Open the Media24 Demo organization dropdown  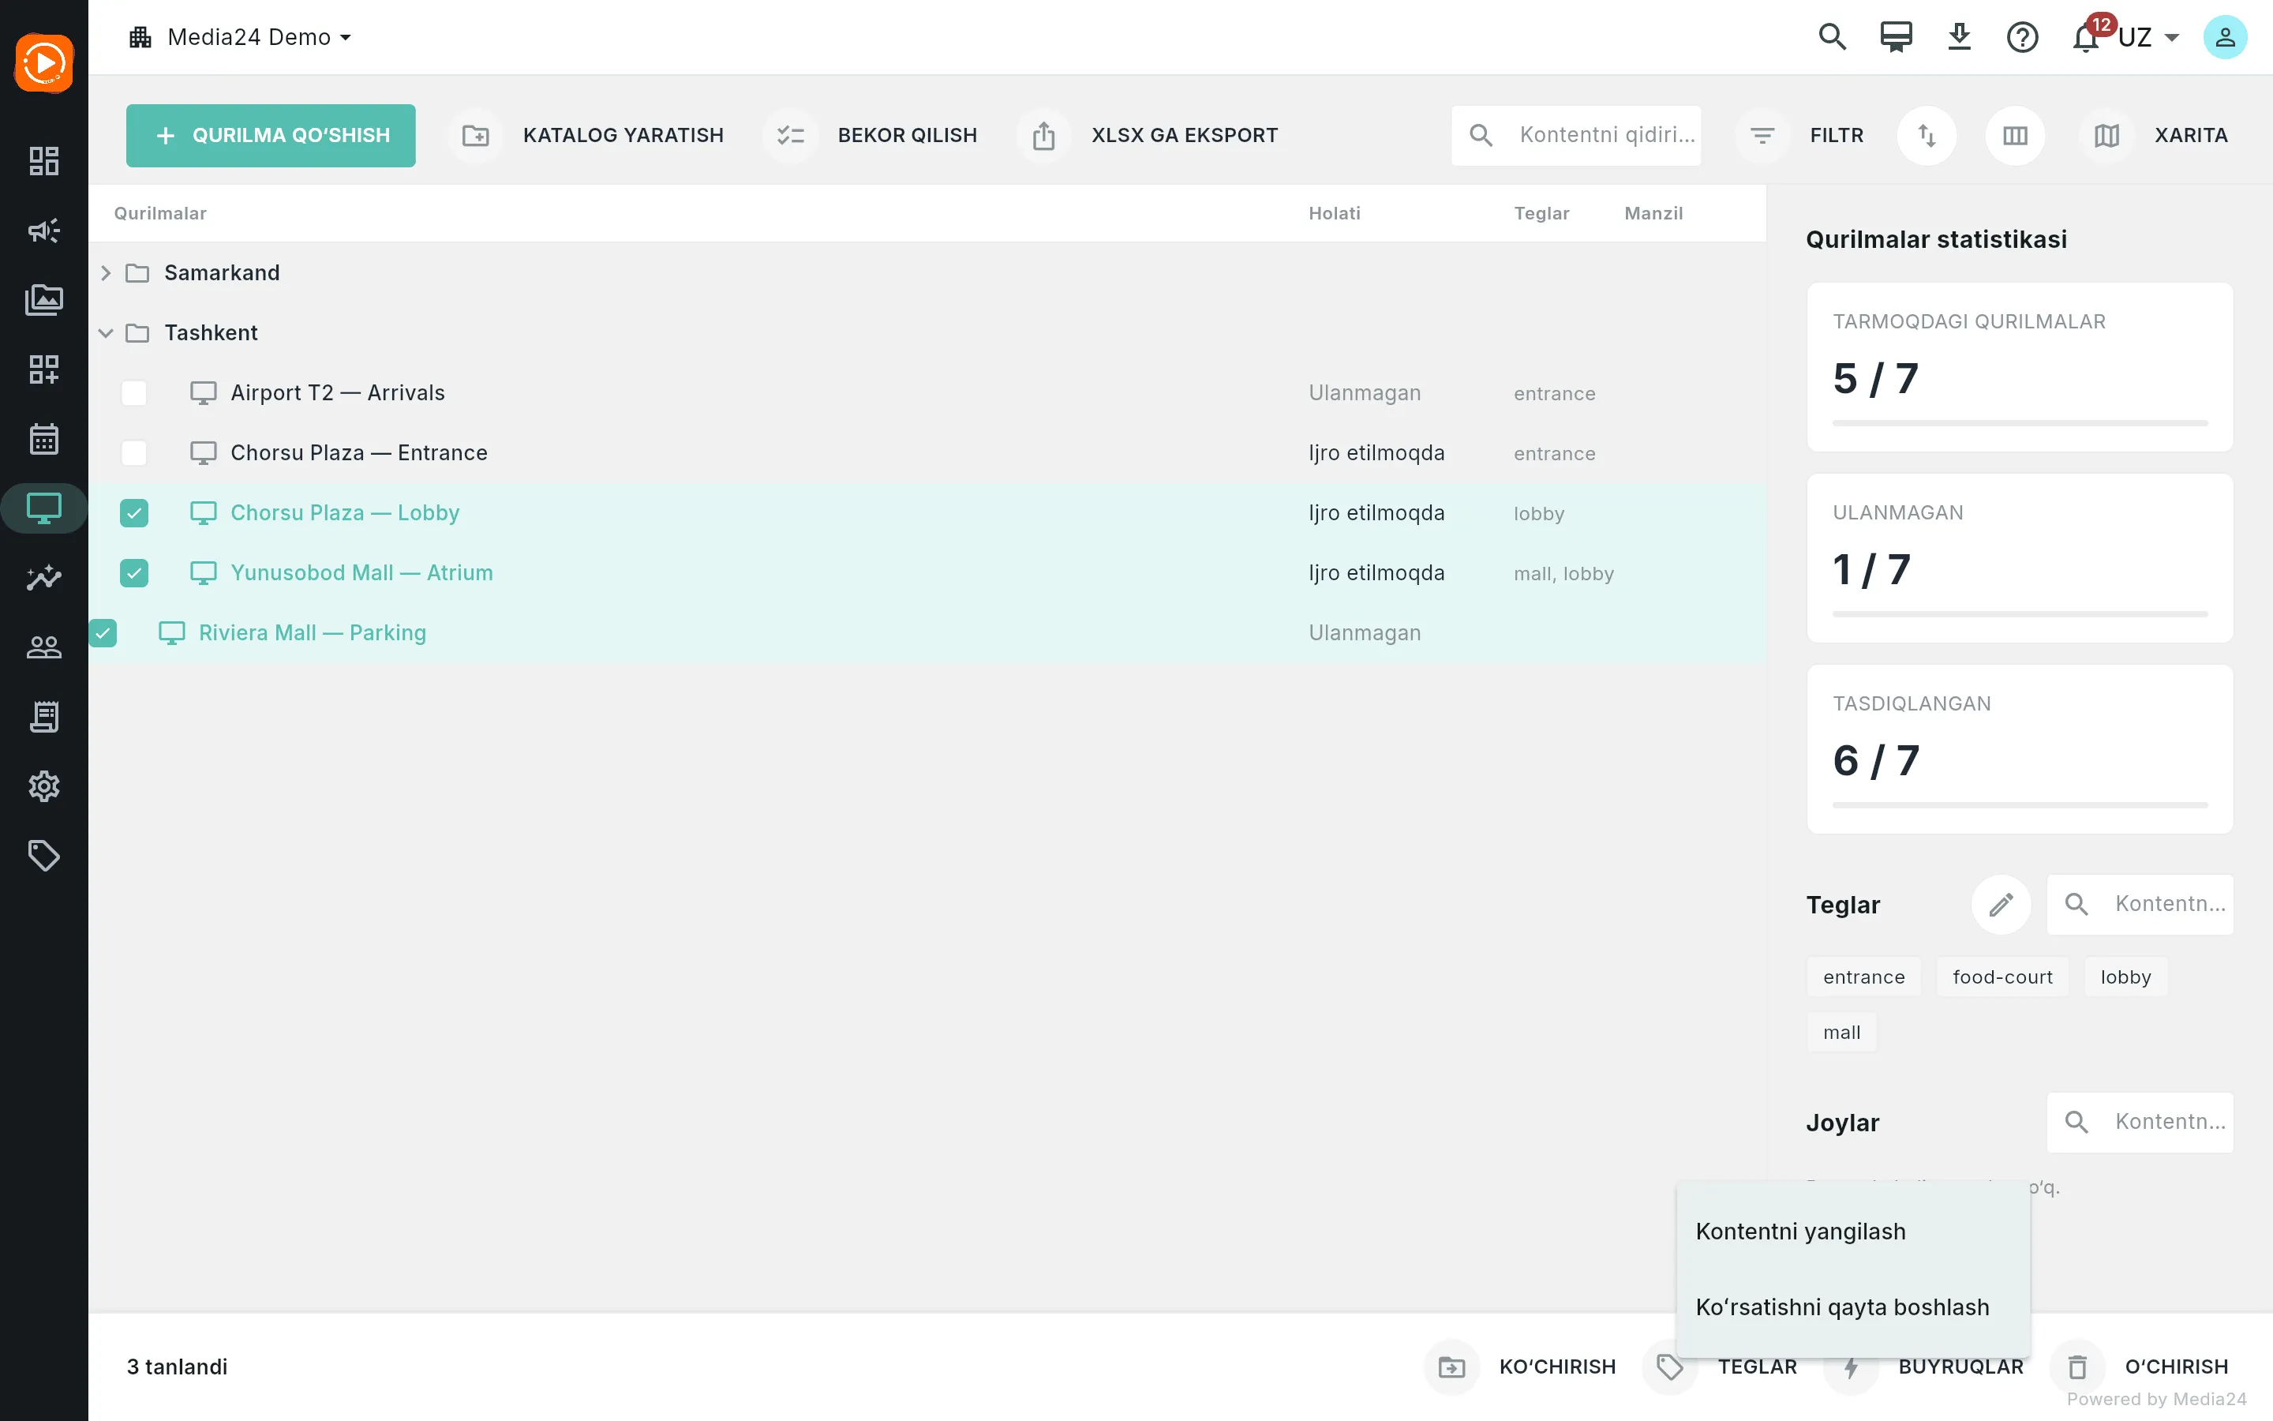(241, 38)
